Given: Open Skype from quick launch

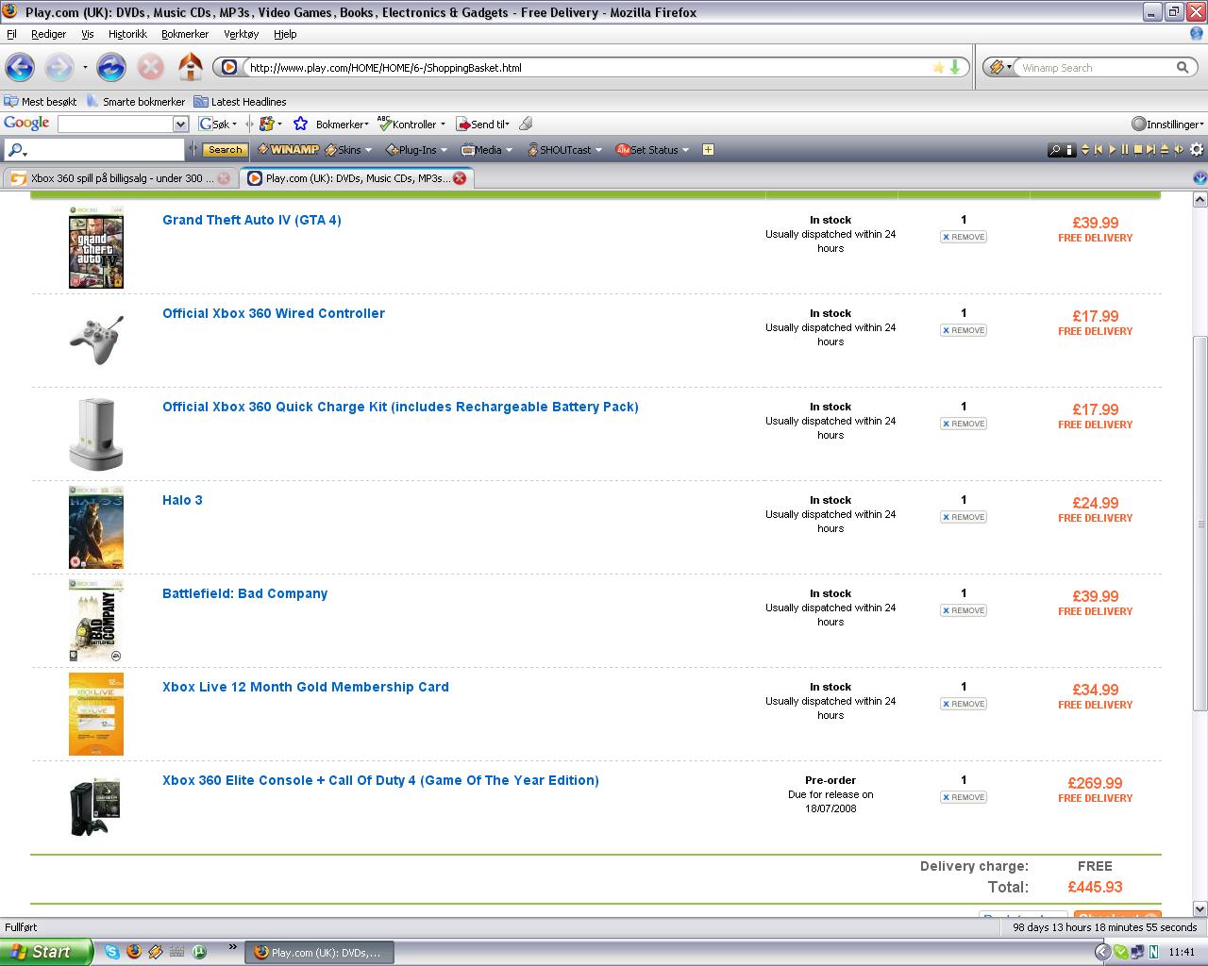Looking at the screenshot, I should point(112,952).
